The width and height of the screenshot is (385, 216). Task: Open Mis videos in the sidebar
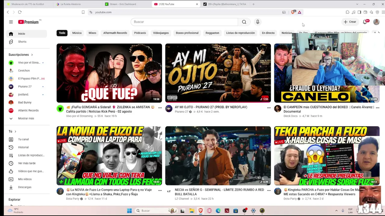[26, 179]
